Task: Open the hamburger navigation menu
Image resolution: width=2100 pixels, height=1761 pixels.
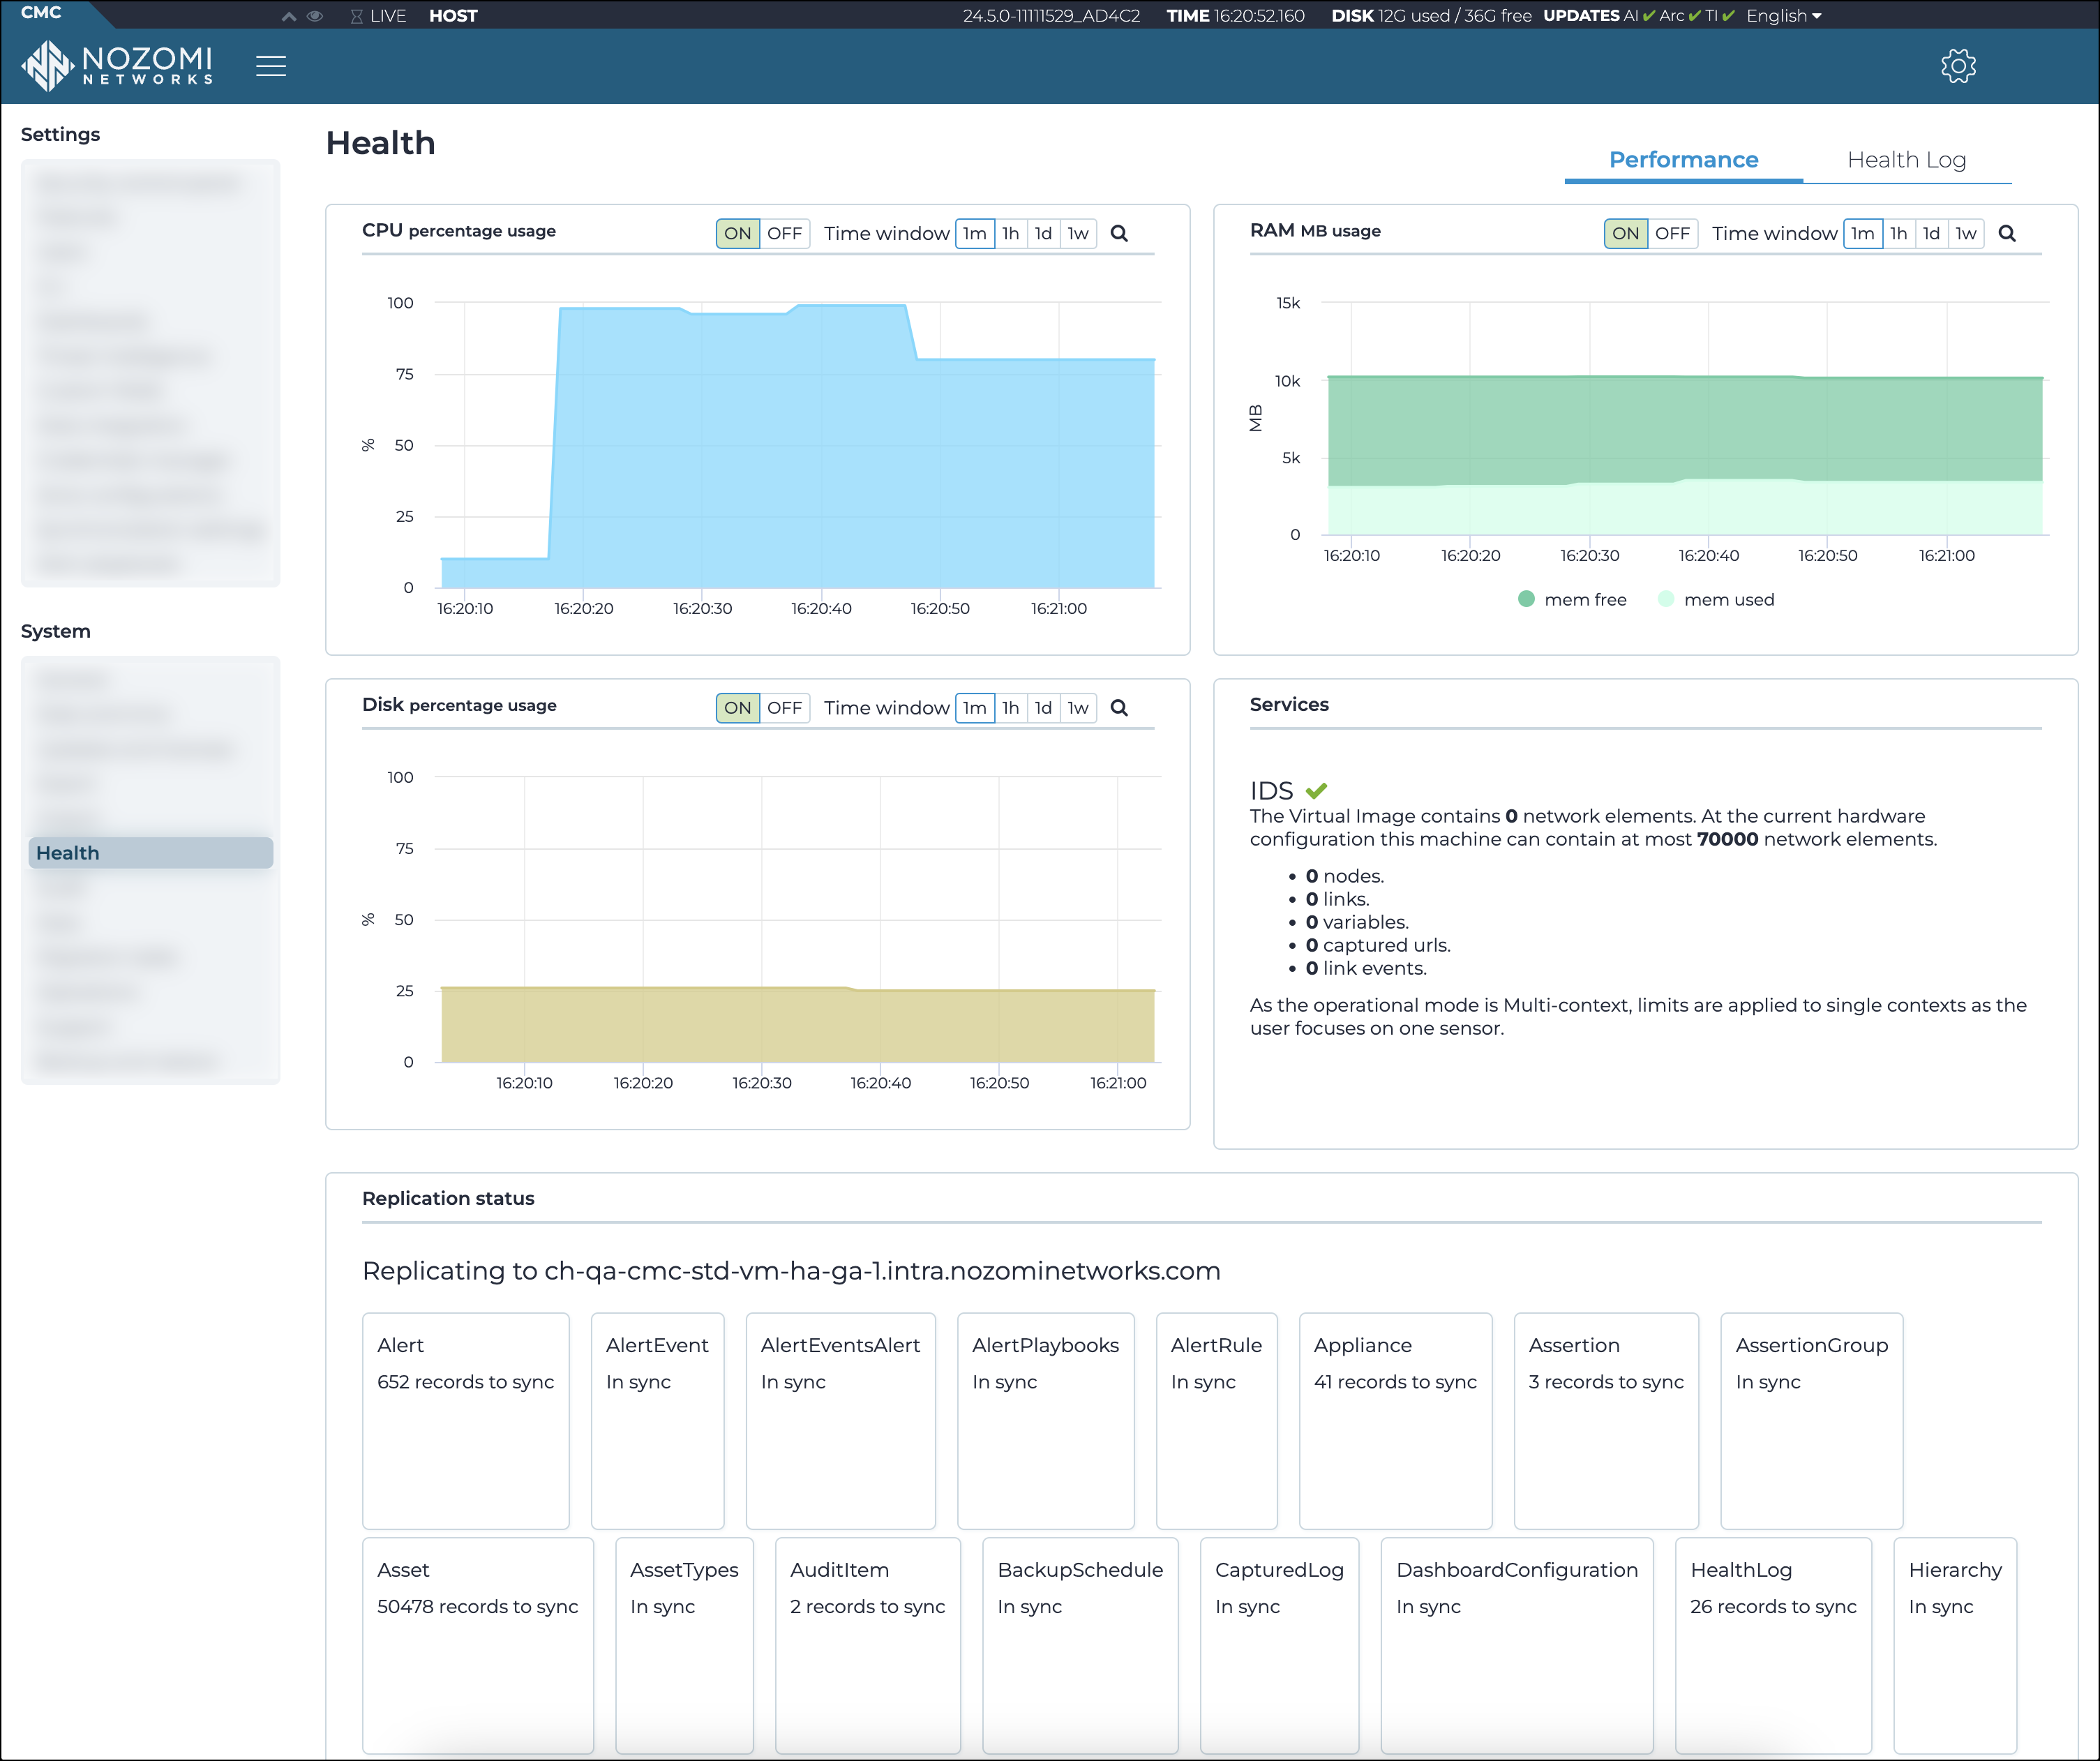Action: point(271,66)
